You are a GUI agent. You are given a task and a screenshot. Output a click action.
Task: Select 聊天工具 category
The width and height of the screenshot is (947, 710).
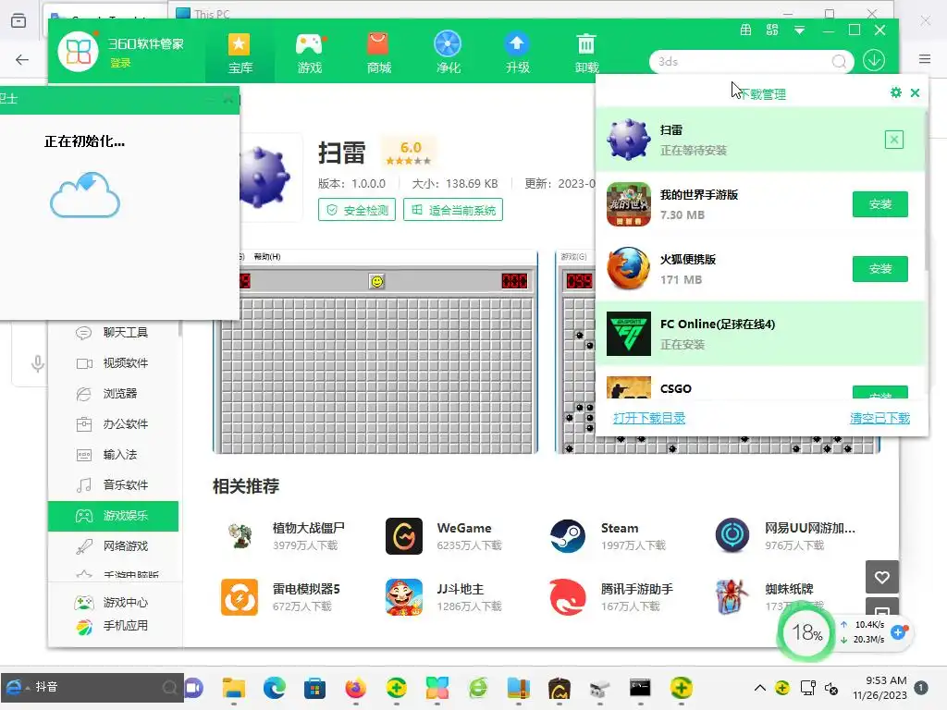point(113,332)
